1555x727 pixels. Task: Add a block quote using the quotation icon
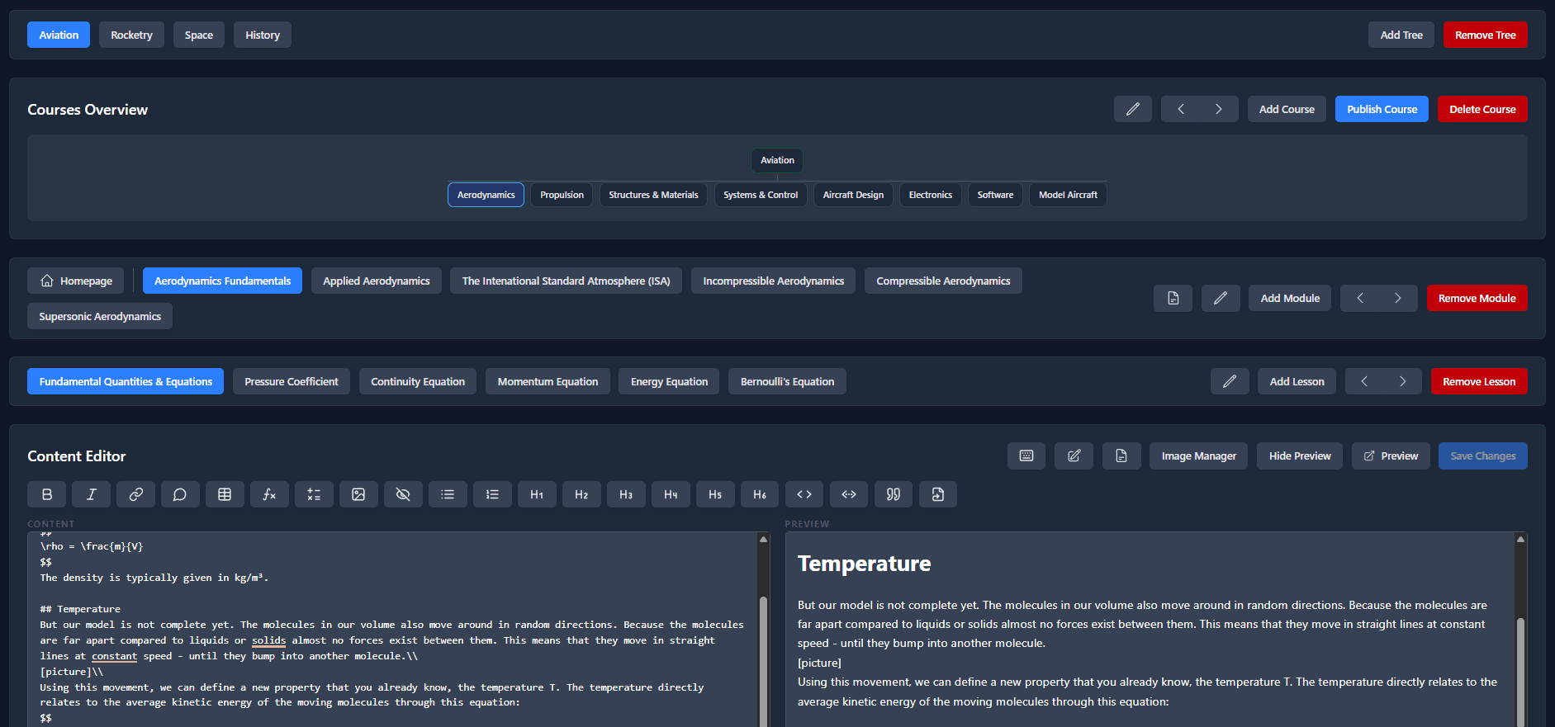click(x=894, y=494)
